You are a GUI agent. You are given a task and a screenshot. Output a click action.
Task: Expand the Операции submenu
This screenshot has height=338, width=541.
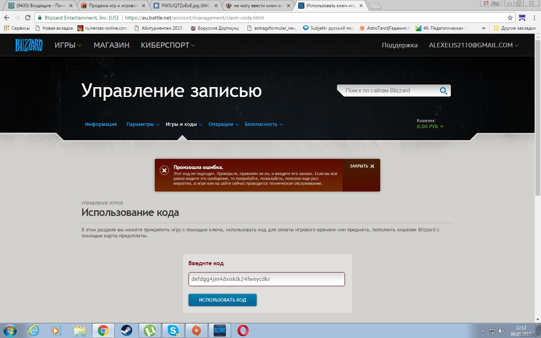[x=224, y=124]
